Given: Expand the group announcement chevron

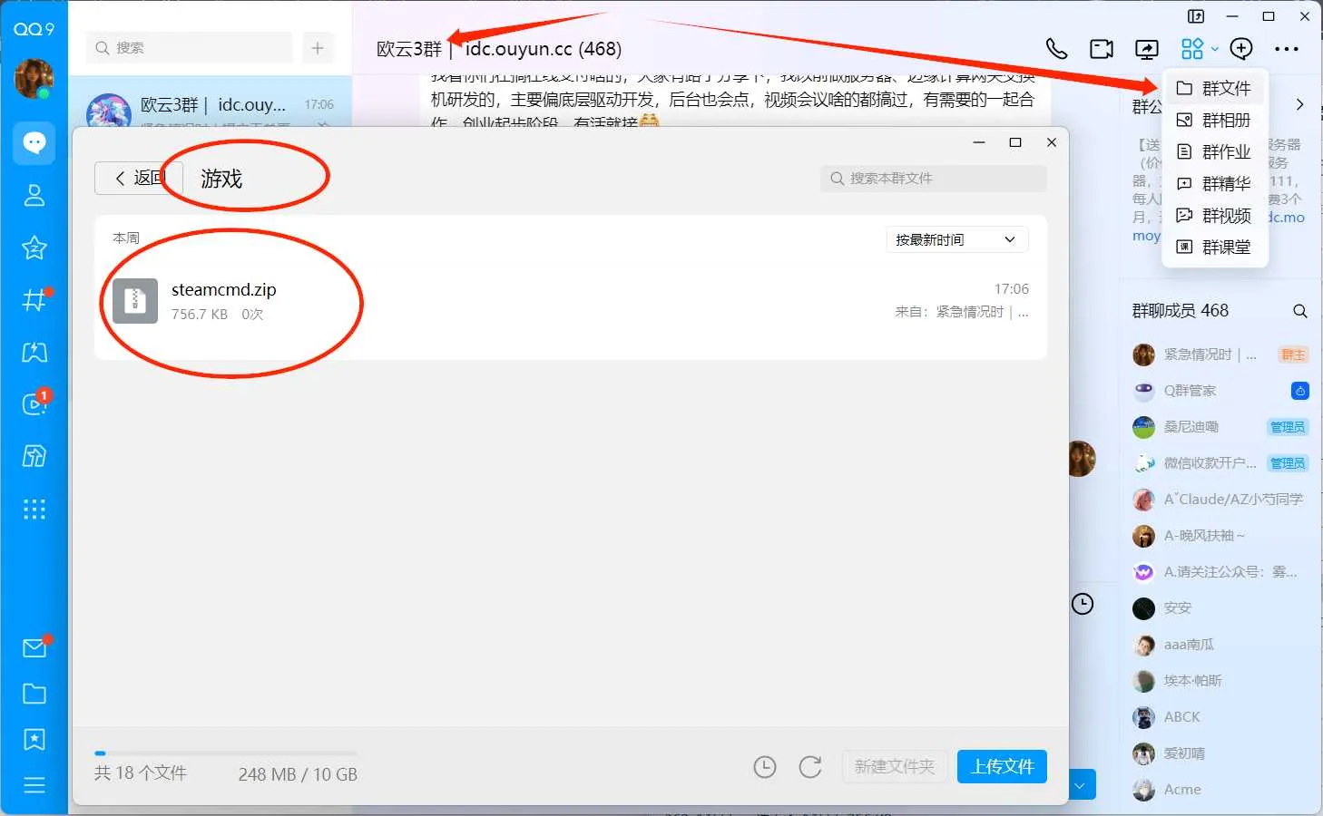Looking at the screenshot, I should [x=1299, y=104].
